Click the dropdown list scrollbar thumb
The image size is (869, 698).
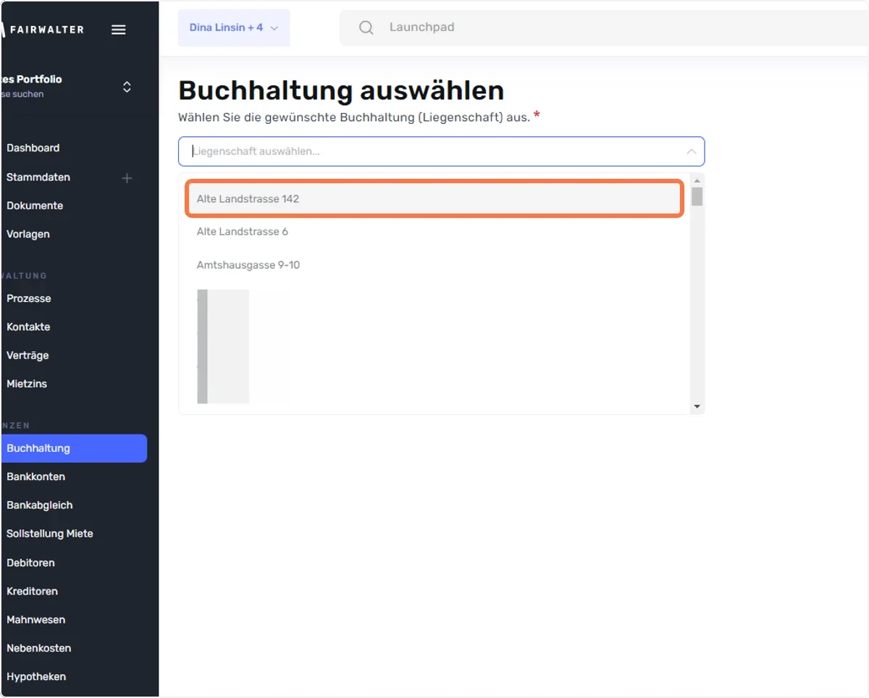[697, 196]
